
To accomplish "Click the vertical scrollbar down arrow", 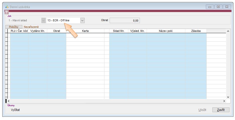I will 228,97.
